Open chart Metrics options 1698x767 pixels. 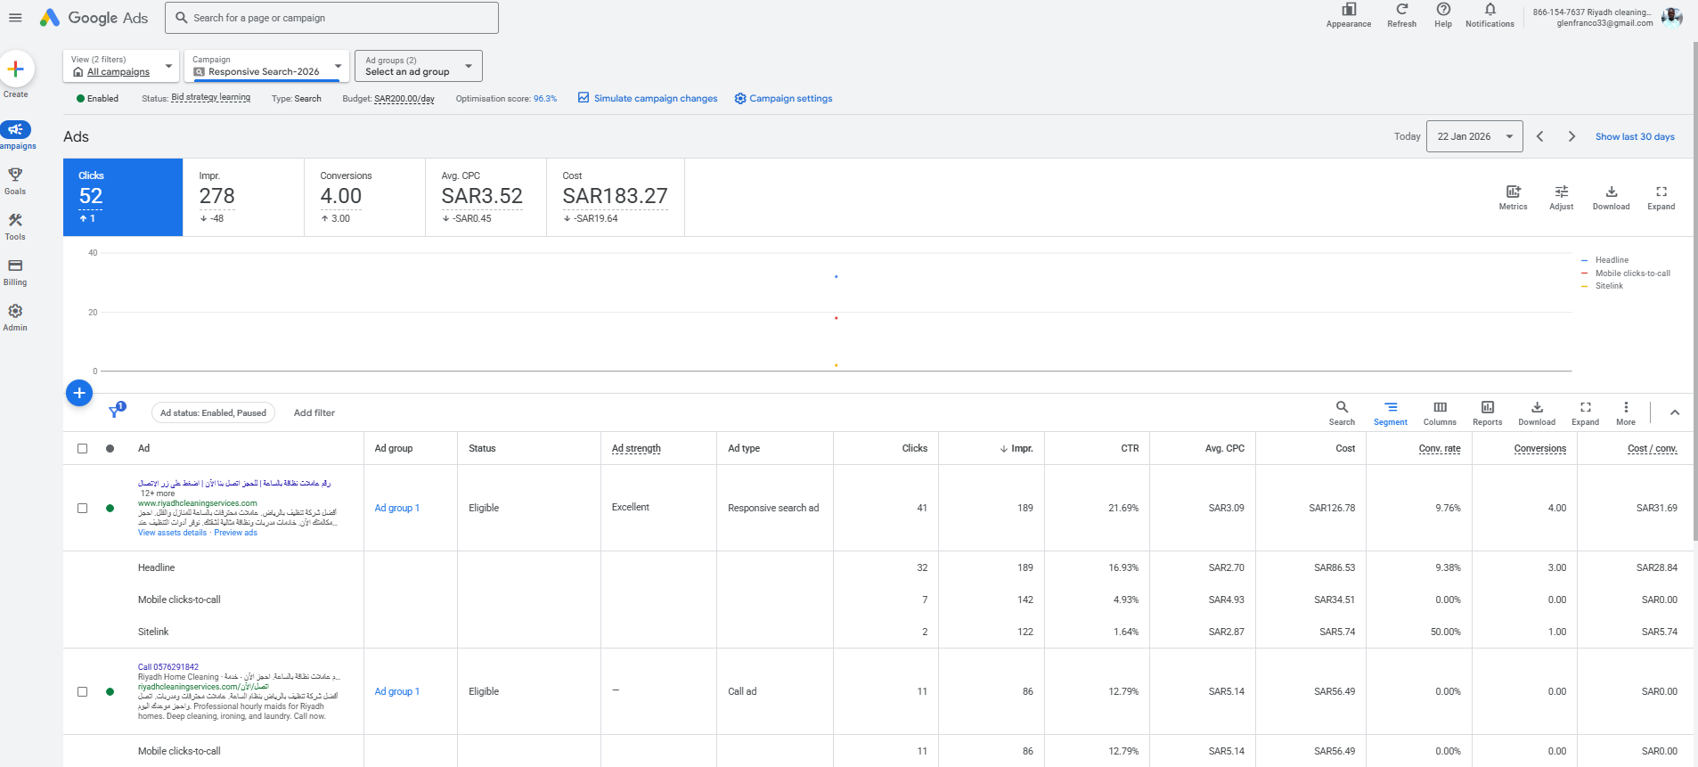1513,197
